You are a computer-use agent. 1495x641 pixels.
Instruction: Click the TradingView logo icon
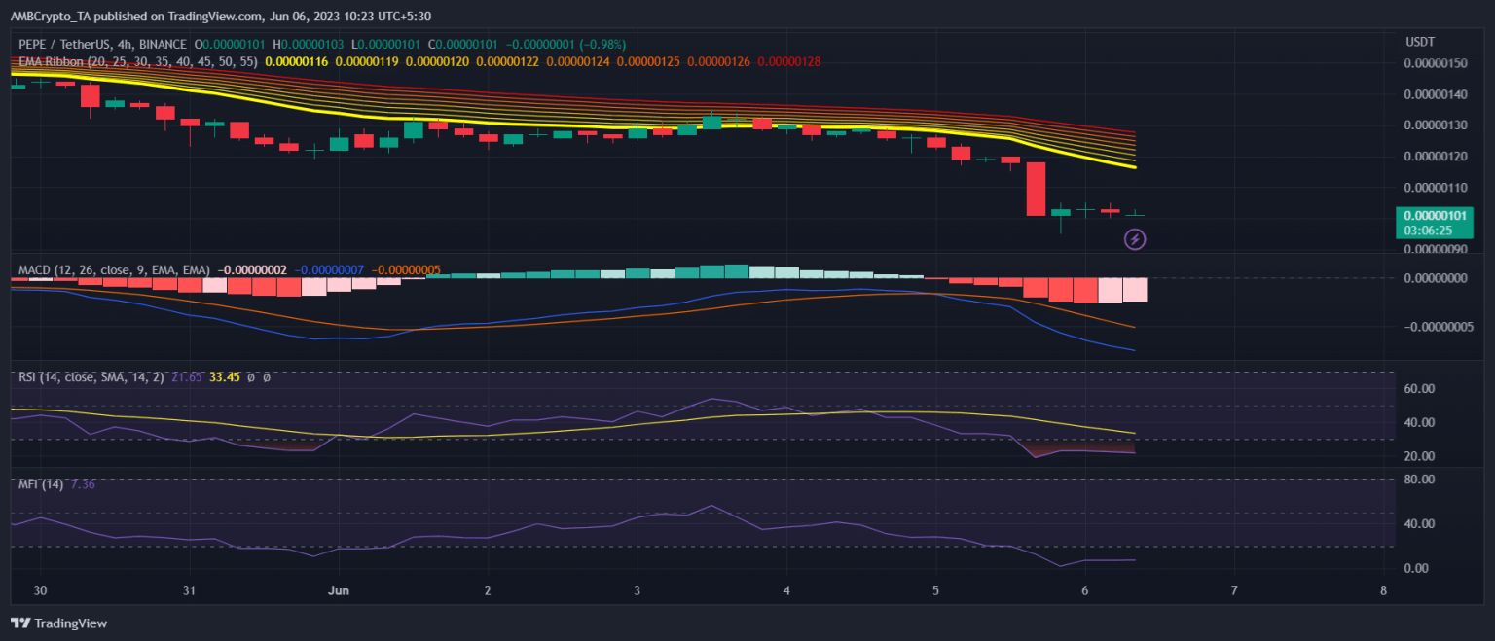click(19, 623)
